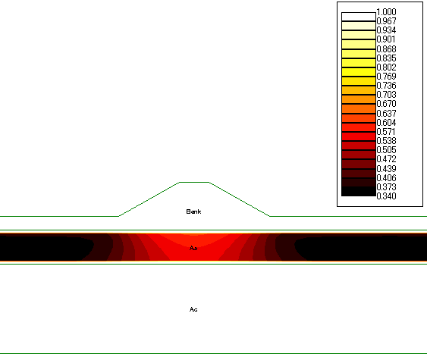This screenshot has height=357, width=427.
Task: Click the 0.340 legend value label
Action: click(x=386, y=196)
